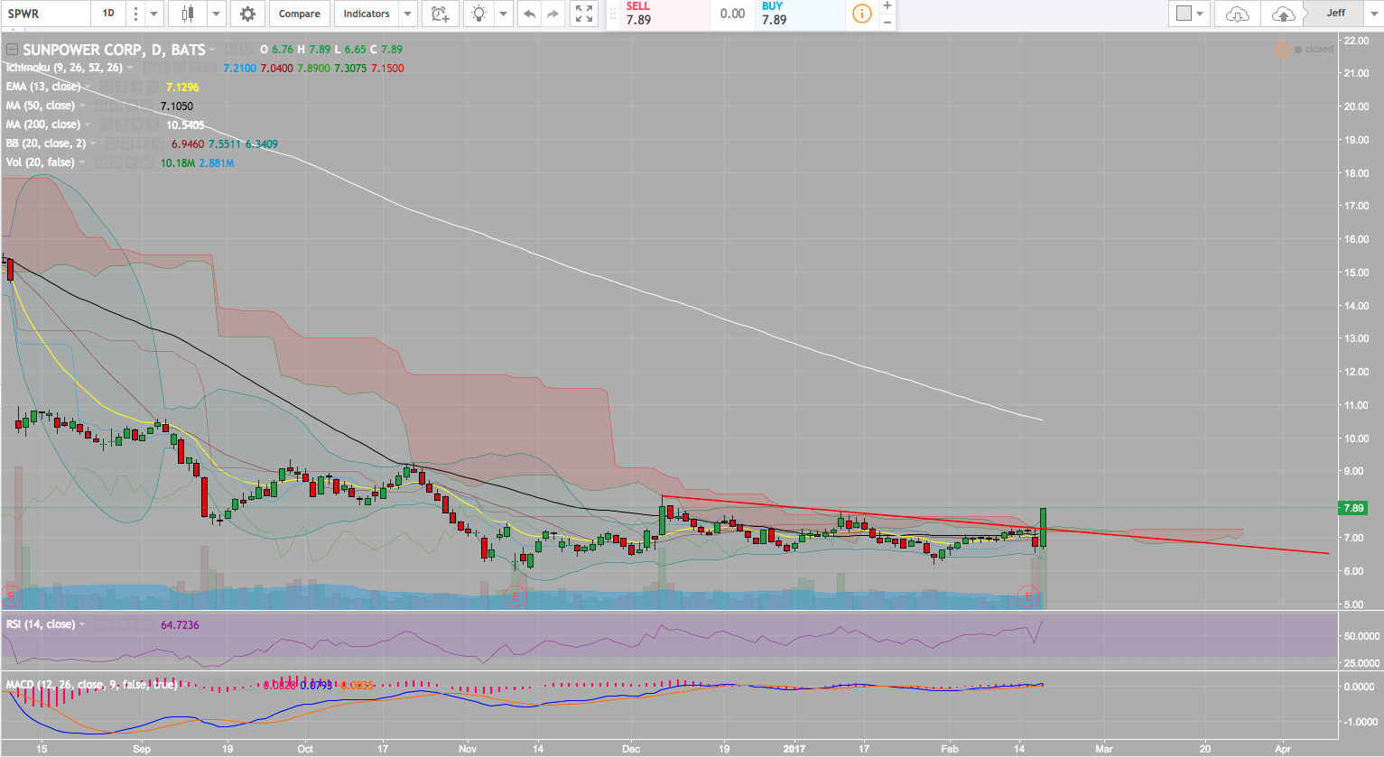
Task: Click the SPWR symbol input field
Action: point(45,14)
